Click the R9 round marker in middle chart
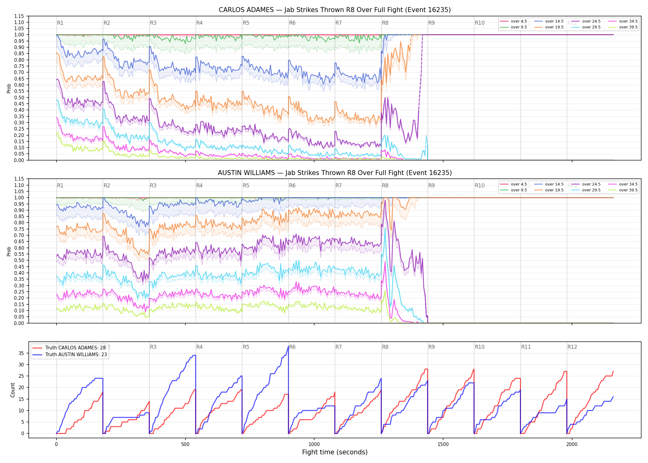648x463 pixels. tap(431, 186)
